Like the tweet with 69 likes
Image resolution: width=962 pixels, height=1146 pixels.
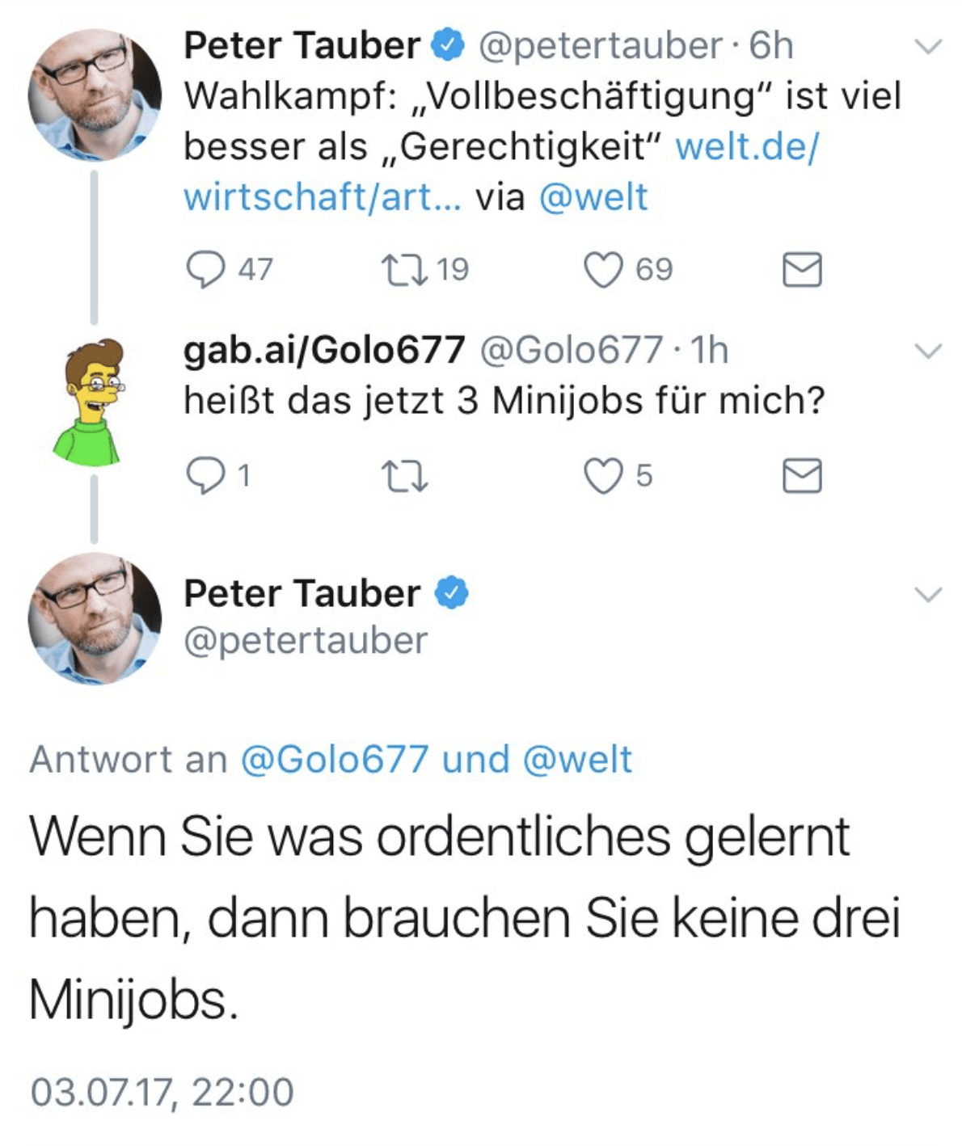point(603,270)
